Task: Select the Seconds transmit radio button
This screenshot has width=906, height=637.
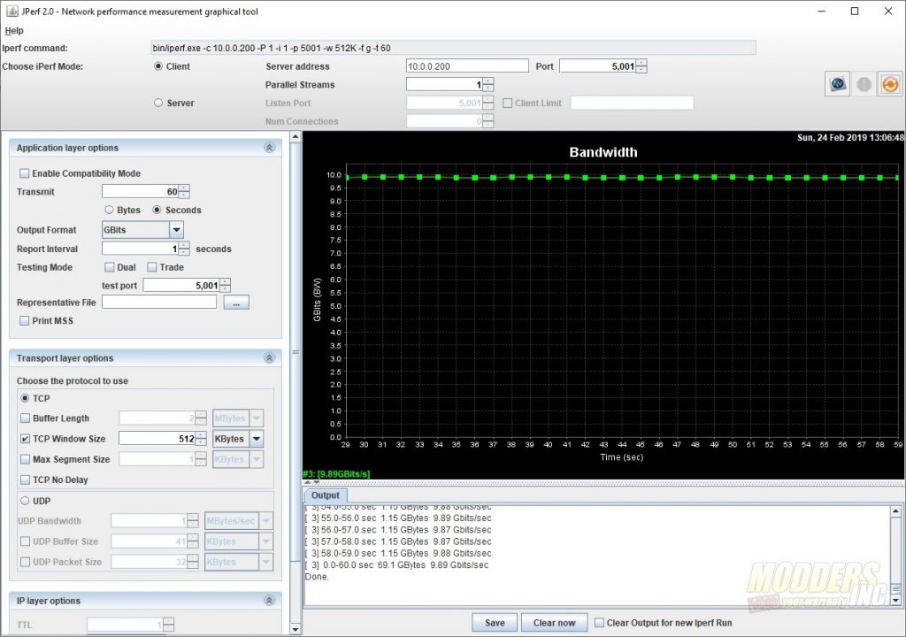Action: point(157,210)
